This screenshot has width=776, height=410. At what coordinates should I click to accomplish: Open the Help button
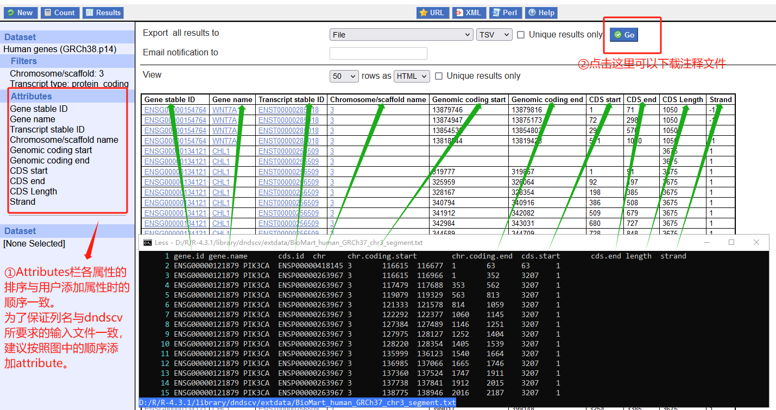coord(541,12)
